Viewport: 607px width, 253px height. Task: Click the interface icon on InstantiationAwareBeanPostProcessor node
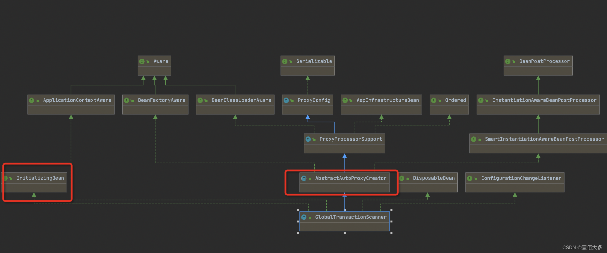[481, 100]
